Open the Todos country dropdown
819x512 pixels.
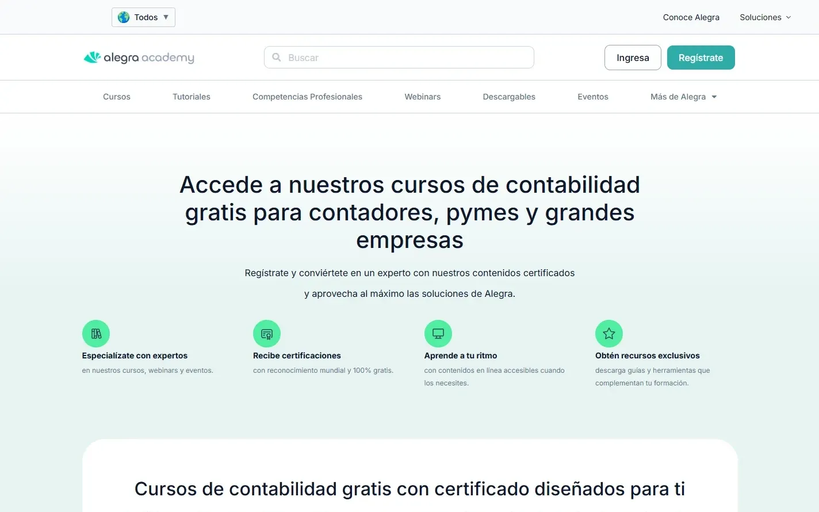coord(143,17)
